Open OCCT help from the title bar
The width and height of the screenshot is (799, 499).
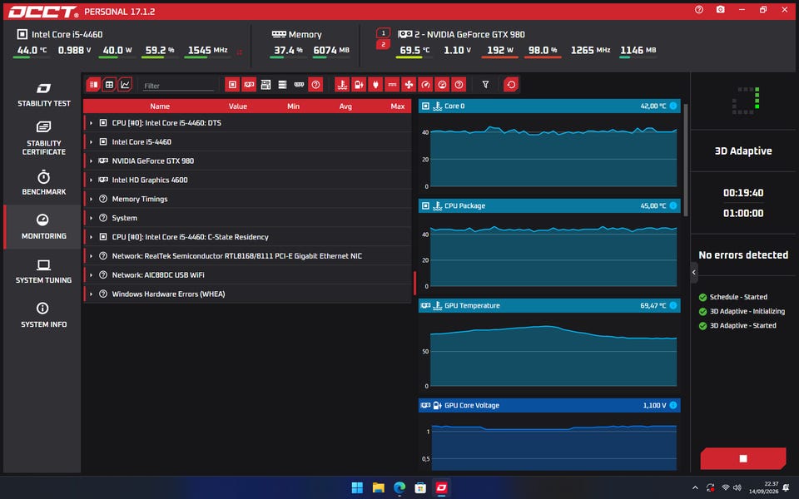coord(699,10)
